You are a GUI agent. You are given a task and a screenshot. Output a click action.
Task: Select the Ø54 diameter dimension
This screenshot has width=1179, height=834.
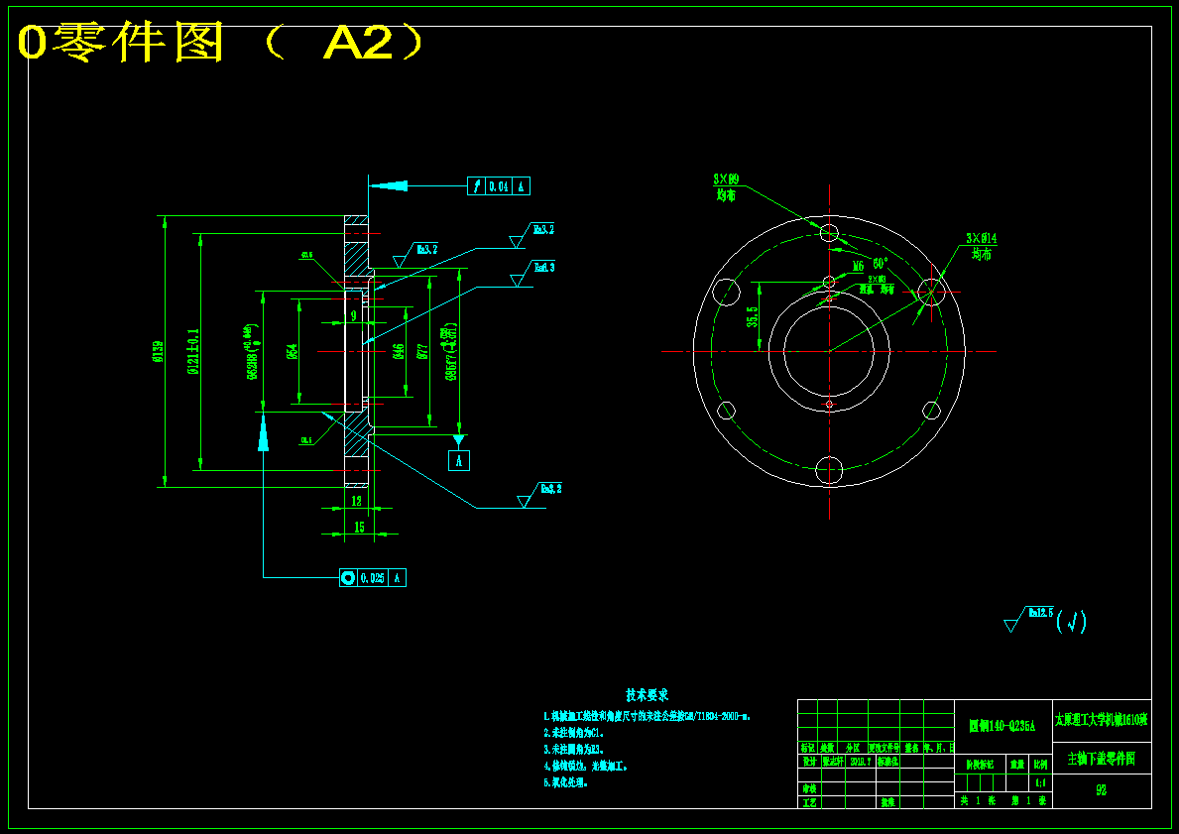[x=293, y=351]
